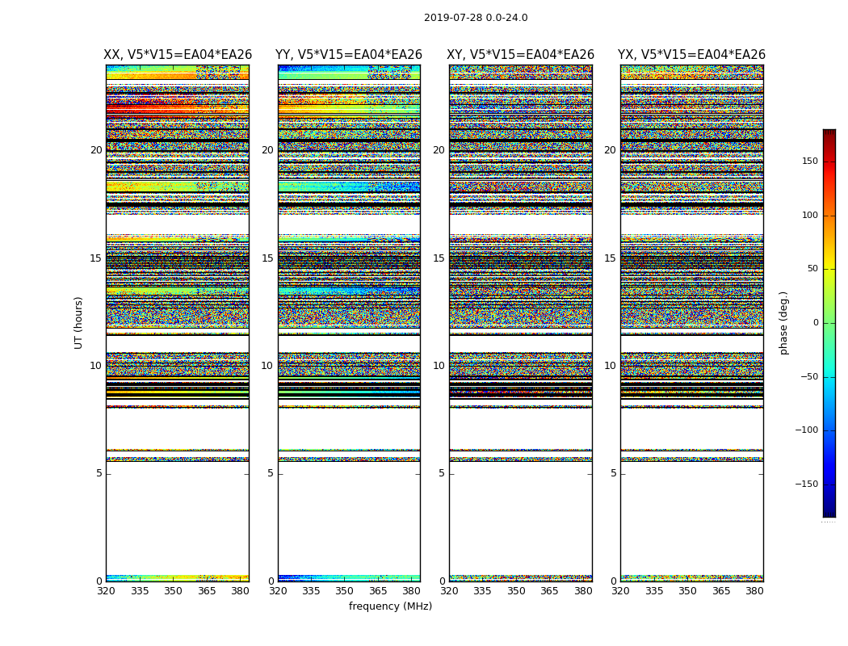Click the 380 MHz tick under YX panel

(x=754, y=591)
